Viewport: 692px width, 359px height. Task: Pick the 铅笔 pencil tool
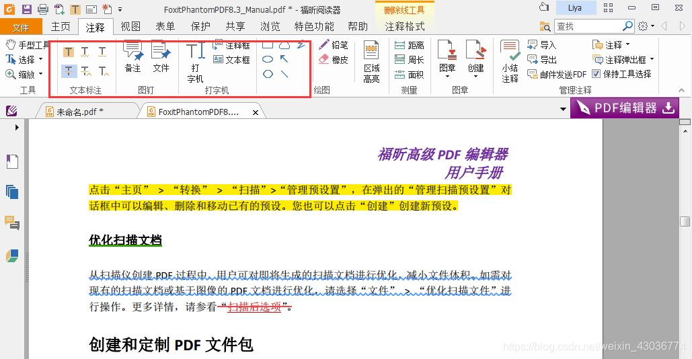tap(334, 45)
